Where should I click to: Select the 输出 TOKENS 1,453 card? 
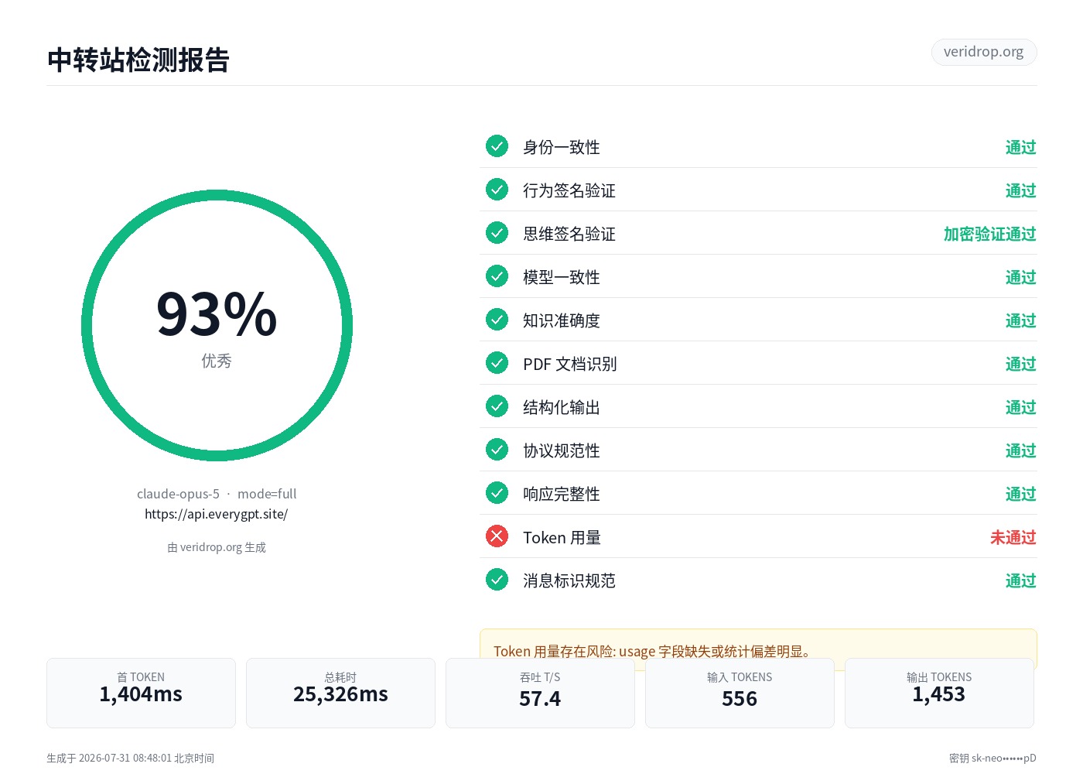tap(939, 693)
